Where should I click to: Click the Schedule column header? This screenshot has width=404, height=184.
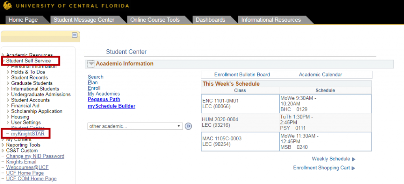point(325,90)
